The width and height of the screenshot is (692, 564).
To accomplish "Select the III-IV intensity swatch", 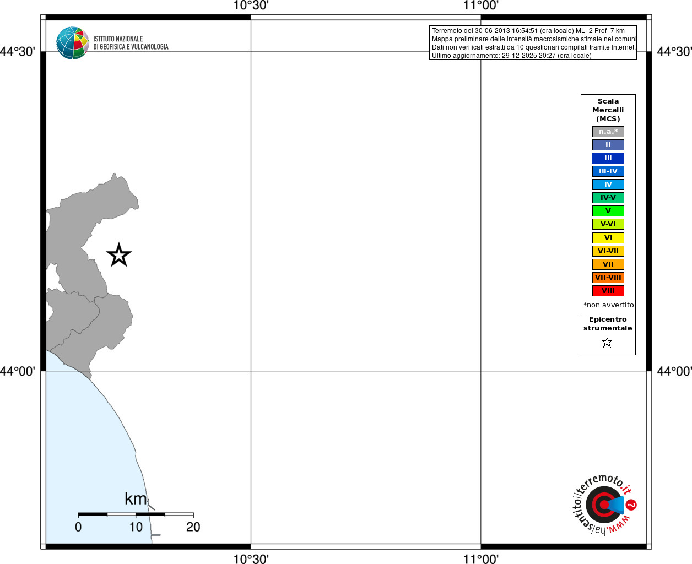I will (x=608, y=171).
